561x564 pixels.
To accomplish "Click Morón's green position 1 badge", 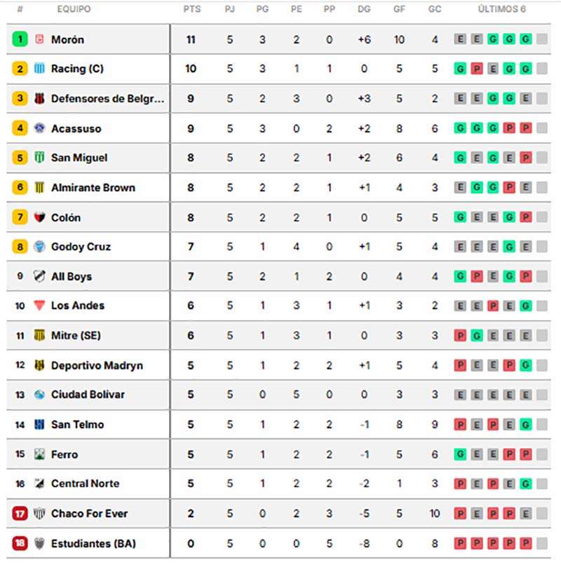I will click(20, 40).
